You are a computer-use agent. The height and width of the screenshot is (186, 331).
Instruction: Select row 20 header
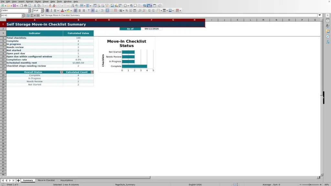click(x=3, y=88)
